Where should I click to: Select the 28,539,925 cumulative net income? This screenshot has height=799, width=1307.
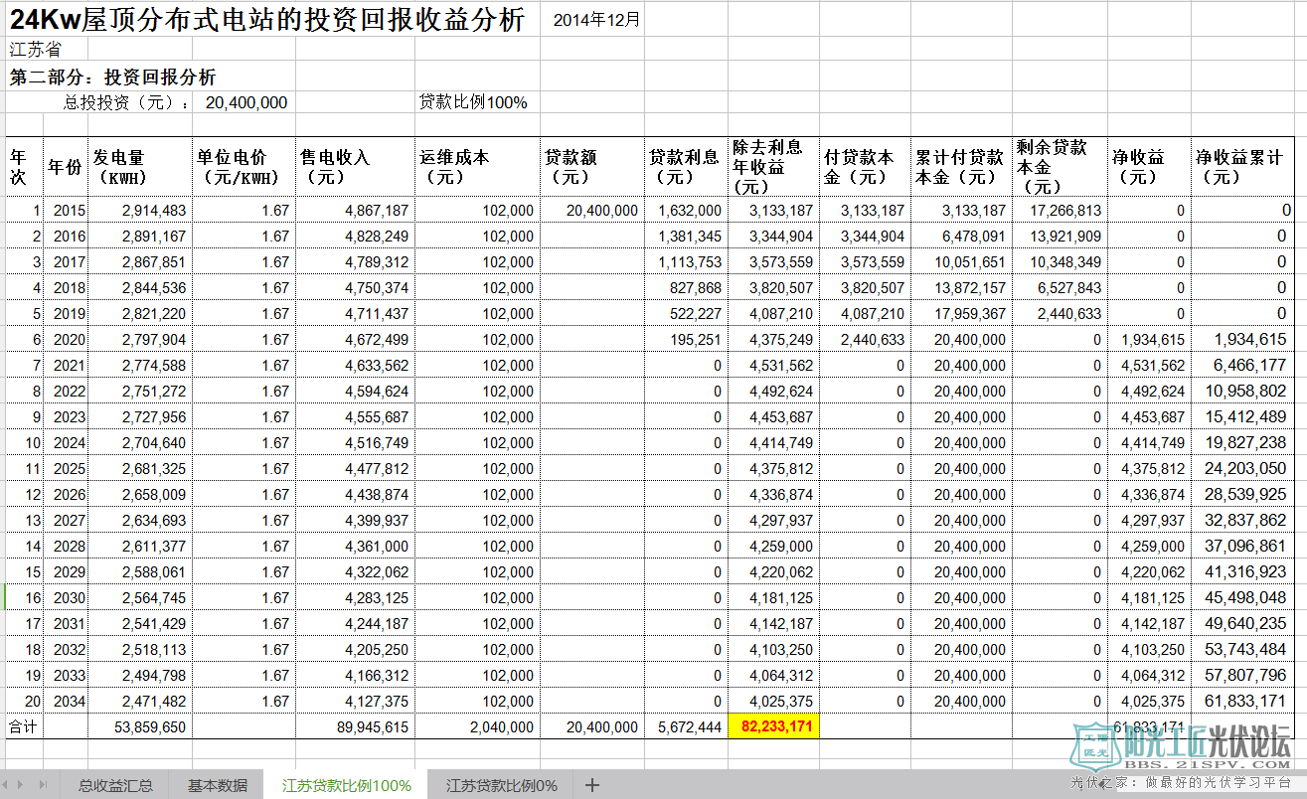click(x=1242, y=495)
